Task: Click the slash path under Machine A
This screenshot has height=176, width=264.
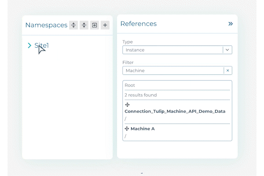Action: (x=125, y=136)
